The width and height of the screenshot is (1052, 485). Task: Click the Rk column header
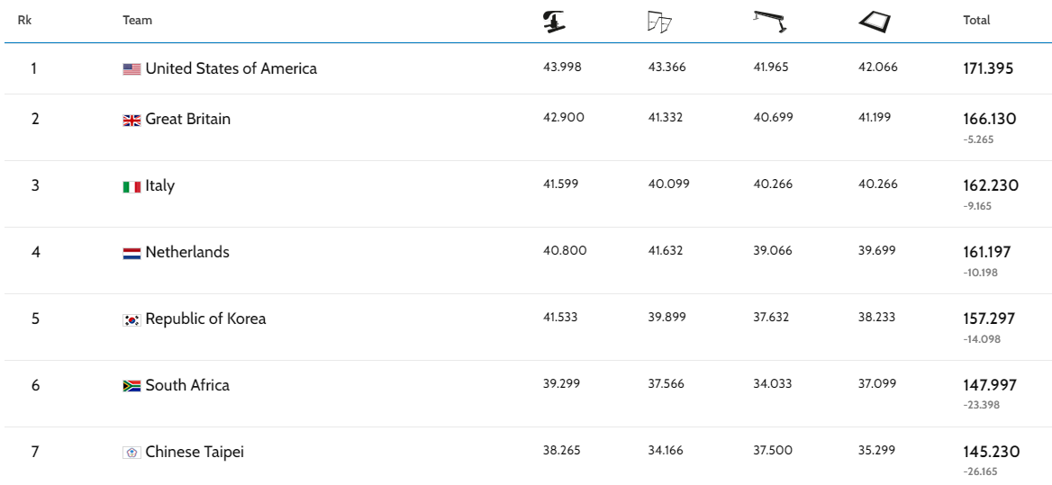click(x=24, y=20)
